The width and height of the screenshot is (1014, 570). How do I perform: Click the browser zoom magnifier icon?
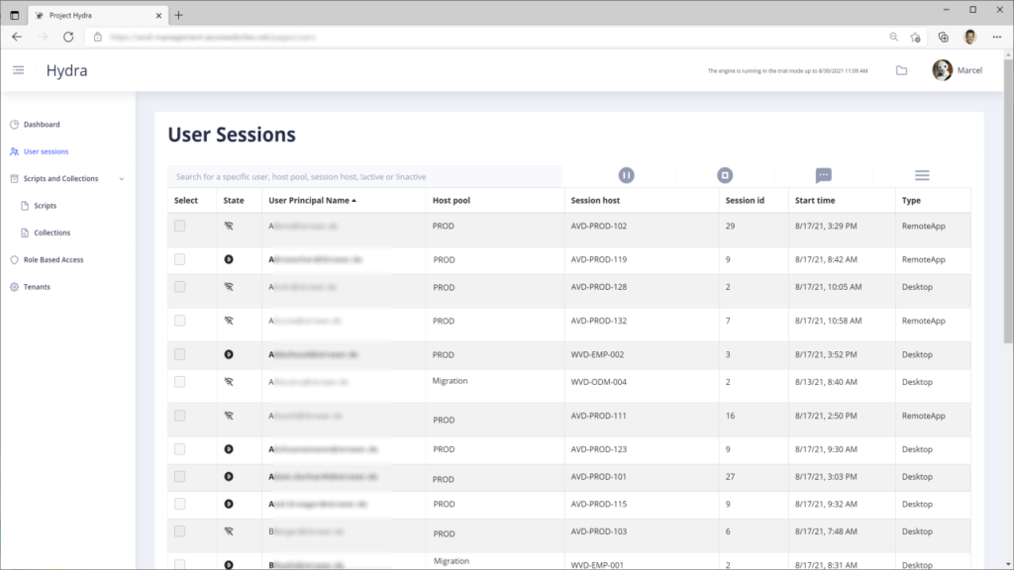[894, 38]
